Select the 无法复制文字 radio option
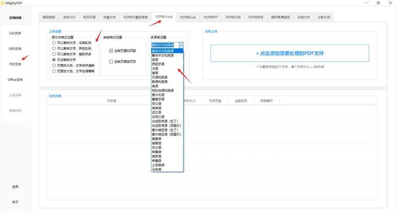 pyautogui.click(x=64, y=60)
